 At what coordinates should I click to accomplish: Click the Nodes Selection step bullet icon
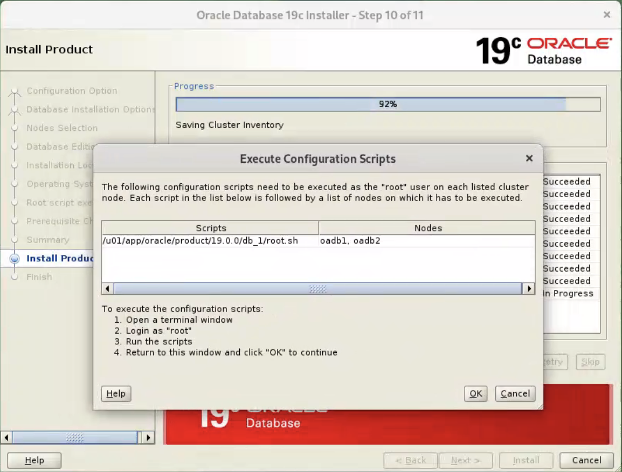[x=15, y=128]
